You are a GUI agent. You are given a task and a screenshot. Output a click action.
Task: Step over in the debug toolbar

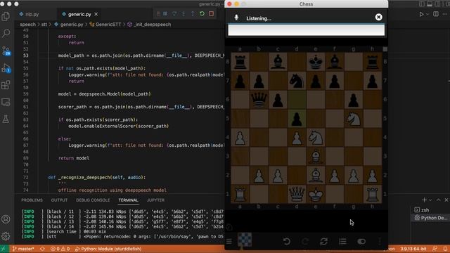[174, 14]
